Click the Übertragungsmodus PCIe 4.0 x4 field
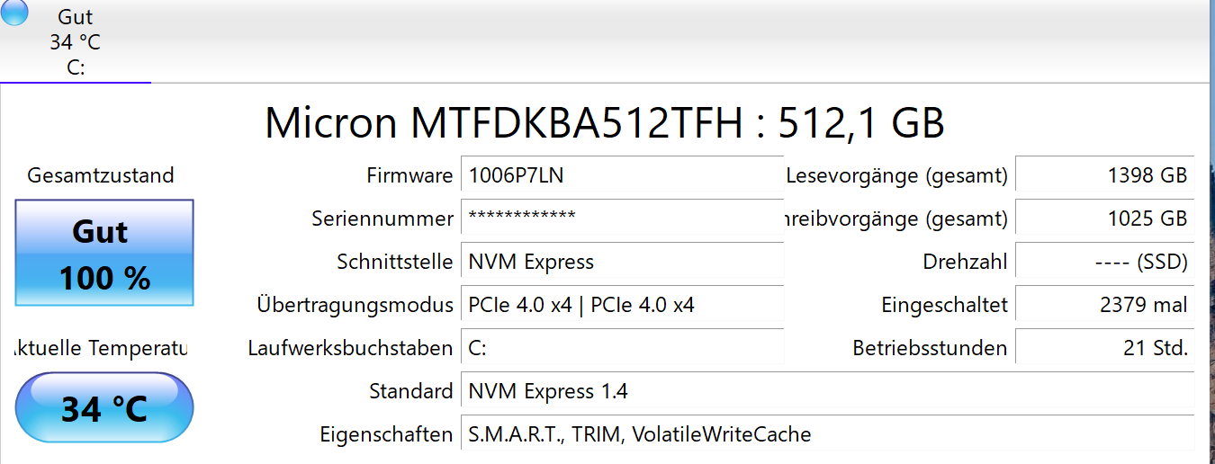Viewport: 1215px width, 464px height. click(x=621, y=305)
